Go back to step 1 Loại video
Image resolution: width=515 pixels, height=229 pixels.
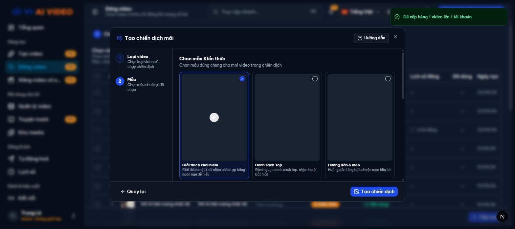click(141, 61)
